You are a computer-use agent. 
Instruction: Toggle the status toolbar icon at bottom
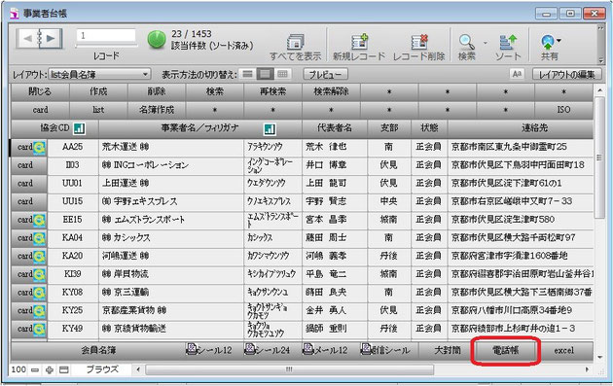[x=63, y=369]
